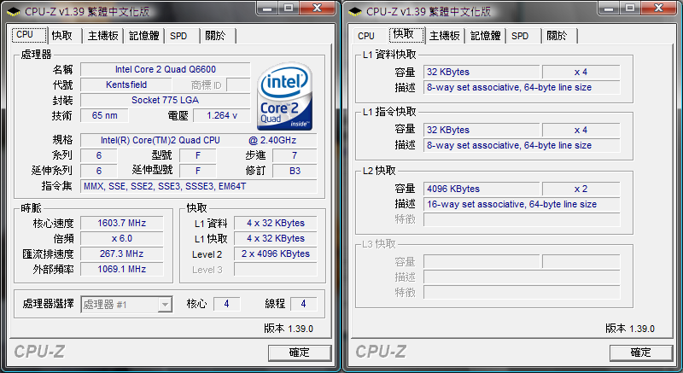This screenshot has width=683, height=373.
Task: Click the 1603.7 MHz core speed value
Action: pos(122,224)
